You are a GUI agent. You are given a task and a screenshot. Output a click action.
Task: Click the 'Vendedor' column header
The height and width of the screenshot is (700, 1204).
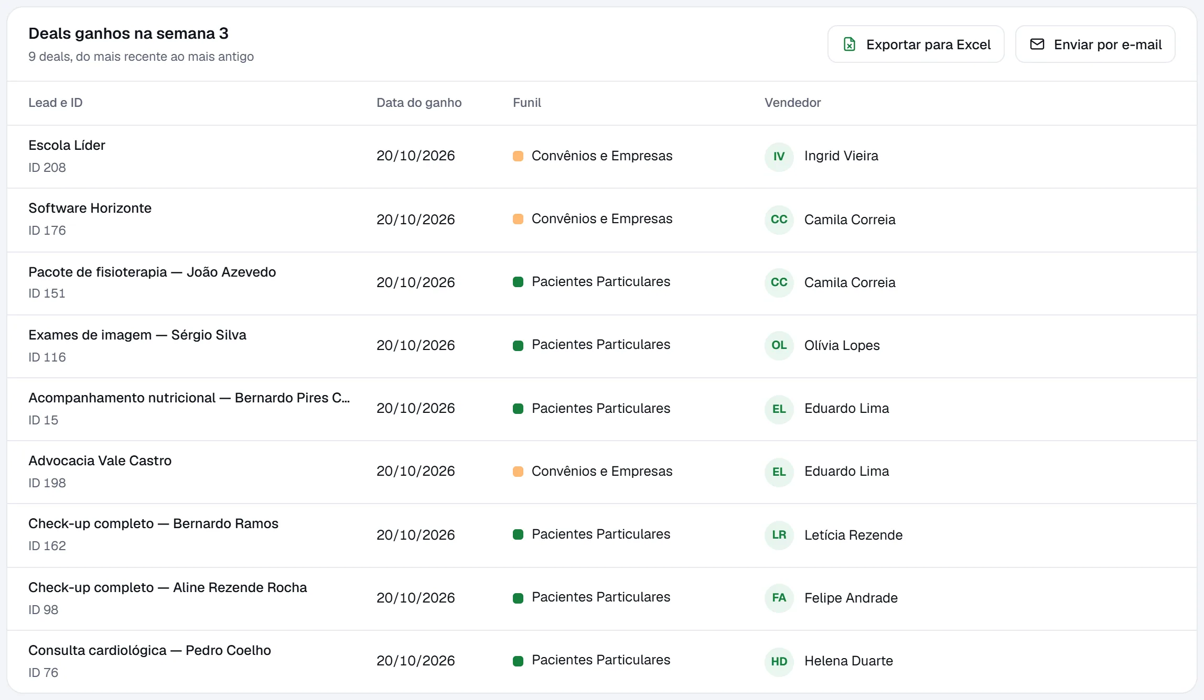point(793,103)
